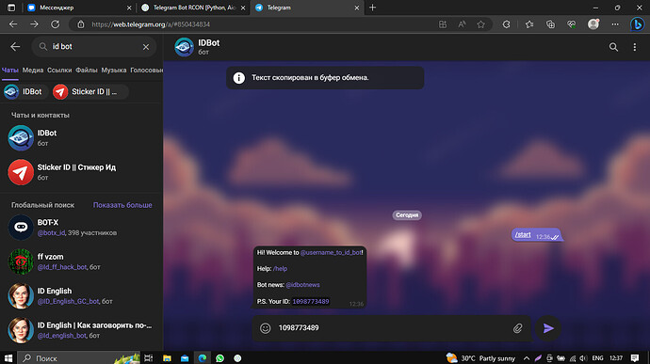Close the Telegram browser tab
Screen dimensions: 650x364
coord(356,8)
